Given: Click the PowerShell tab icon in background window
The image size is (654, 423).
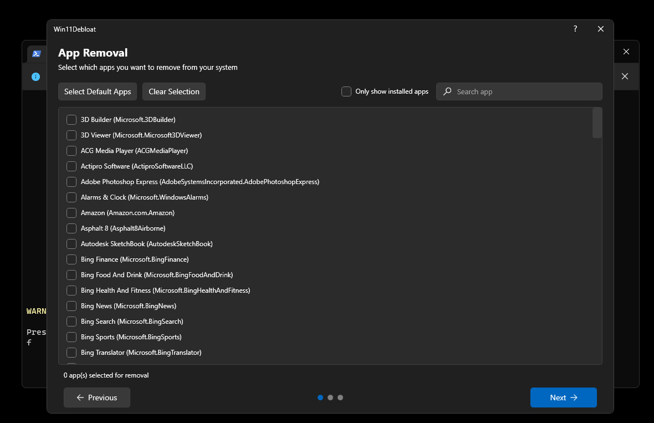Looking at the screenshot, I should 37,54.
